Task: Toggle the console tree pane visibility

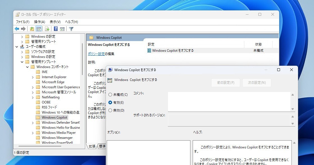Action: click(38, 29)
